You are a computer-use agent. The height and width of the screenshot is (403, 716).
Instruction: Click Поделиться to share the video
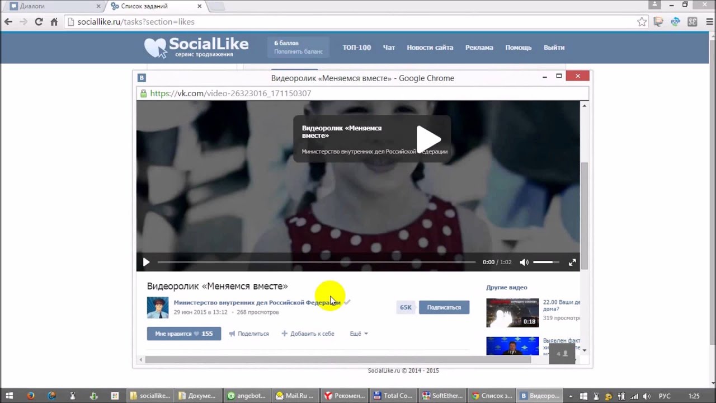(248, 334)
